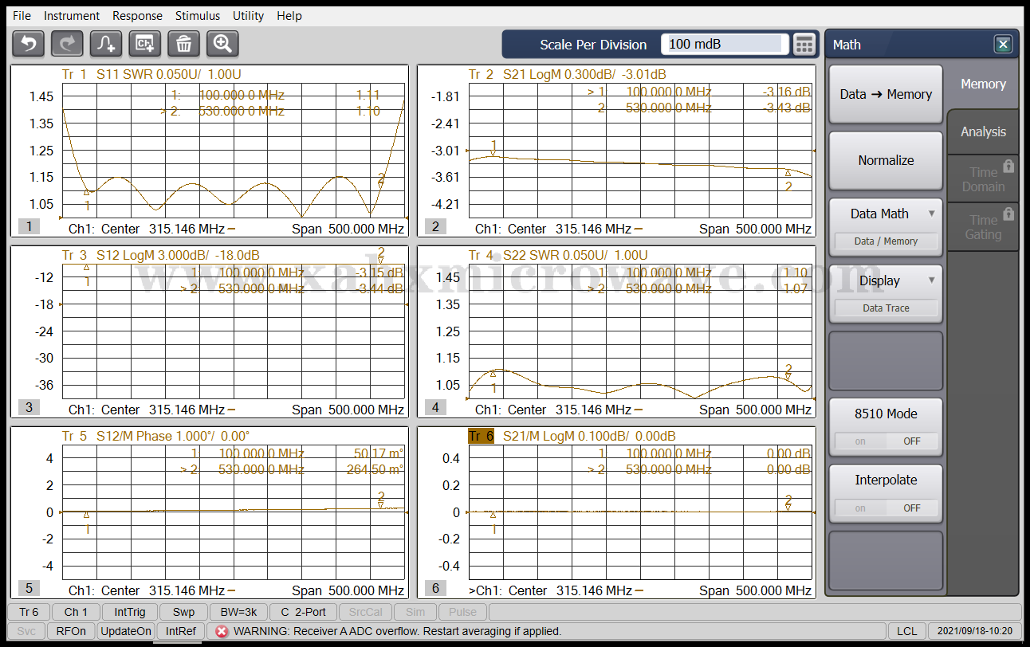Select window 1 number box
The image size is (1030, 647).
(x=29, y=226)
